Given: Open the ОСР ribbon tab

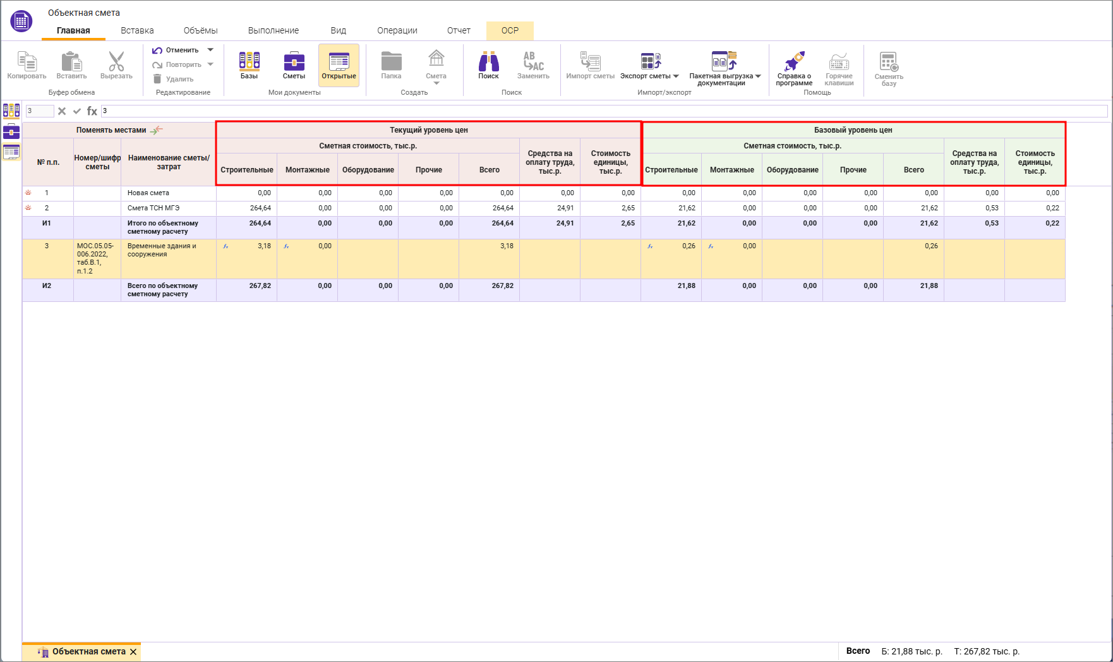Looking at the screenshot, I should click(510, 30).
